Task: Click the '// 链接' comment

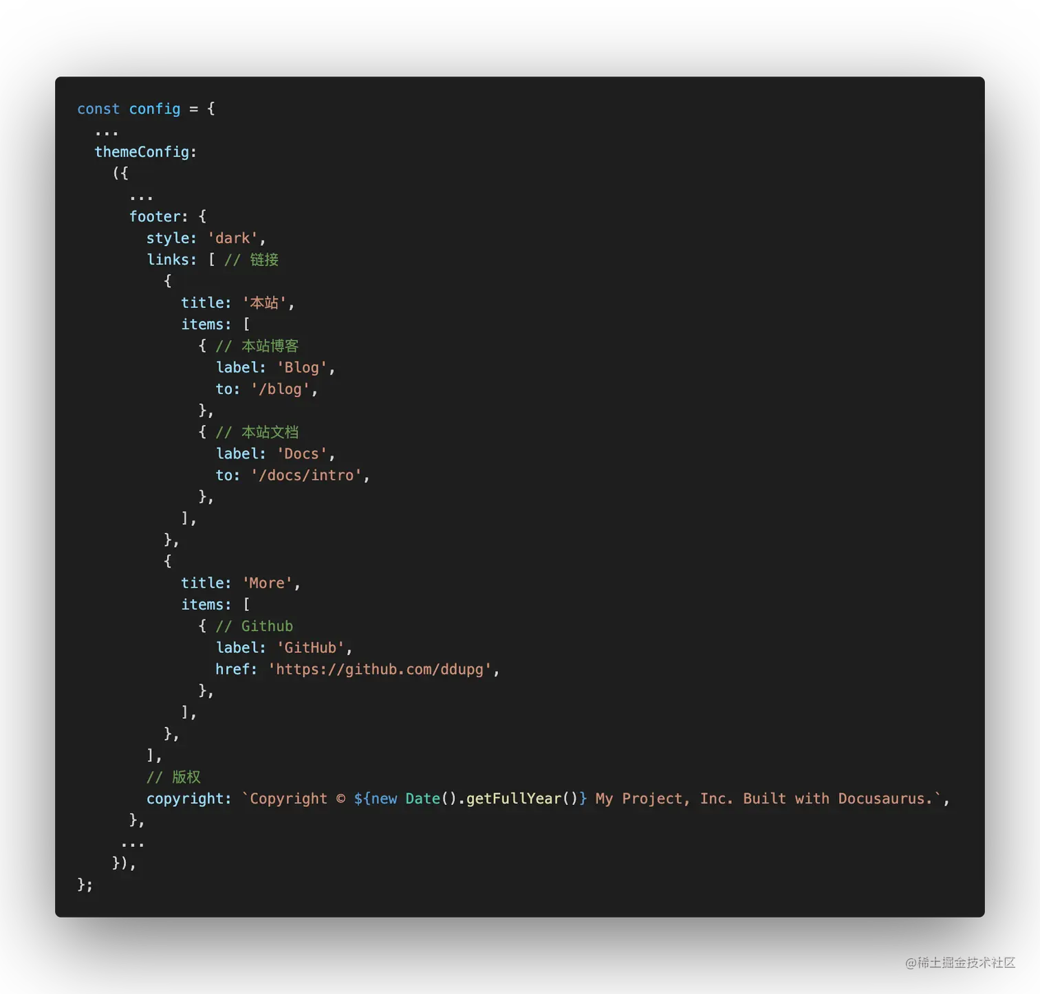Action: coord(252,259)
